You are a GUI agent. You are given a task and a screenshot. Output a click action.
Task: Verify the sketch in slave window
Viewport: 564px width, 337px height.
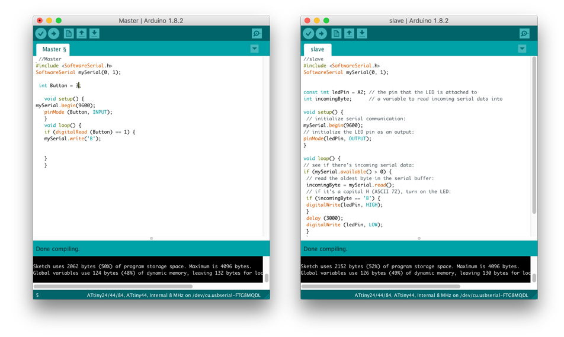(308, 33)
